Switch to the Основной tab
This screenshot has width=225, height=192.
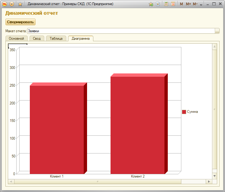pyautogui.click(x=16, y=39)
